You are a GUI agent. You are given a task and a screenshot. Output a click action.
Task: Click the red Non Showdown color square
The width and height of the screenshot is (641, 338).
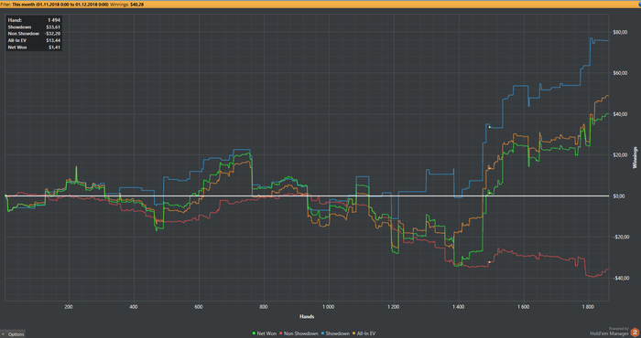coord(281,333)
